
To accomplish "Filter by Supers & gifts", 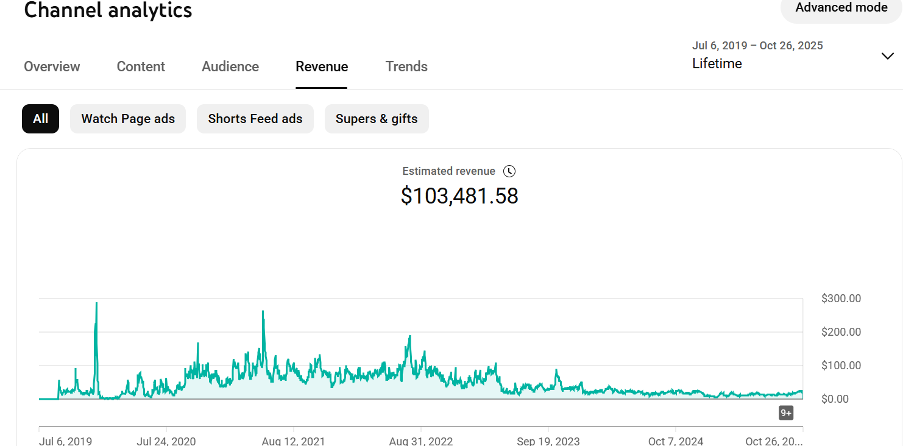I will (x=377, y=119).
